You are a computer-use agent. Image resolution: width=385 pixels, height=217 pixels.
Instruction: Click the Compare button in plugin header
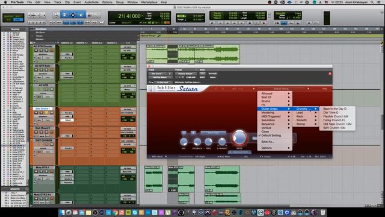tap(191, 77)
